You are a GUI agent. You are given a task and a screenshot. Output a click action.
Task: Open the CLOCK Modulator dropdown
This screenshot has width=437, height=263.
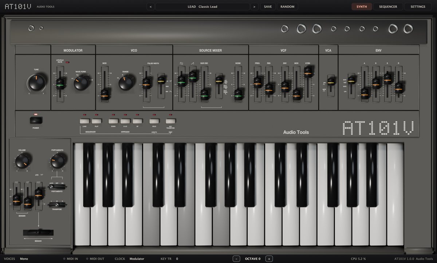tap(137, 259)
